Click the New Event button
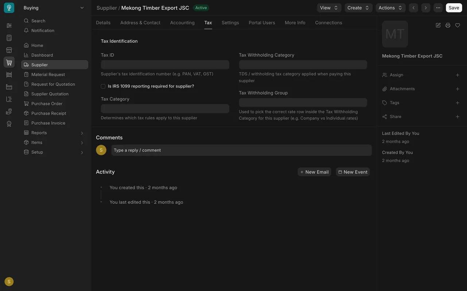 click(353, 172)
